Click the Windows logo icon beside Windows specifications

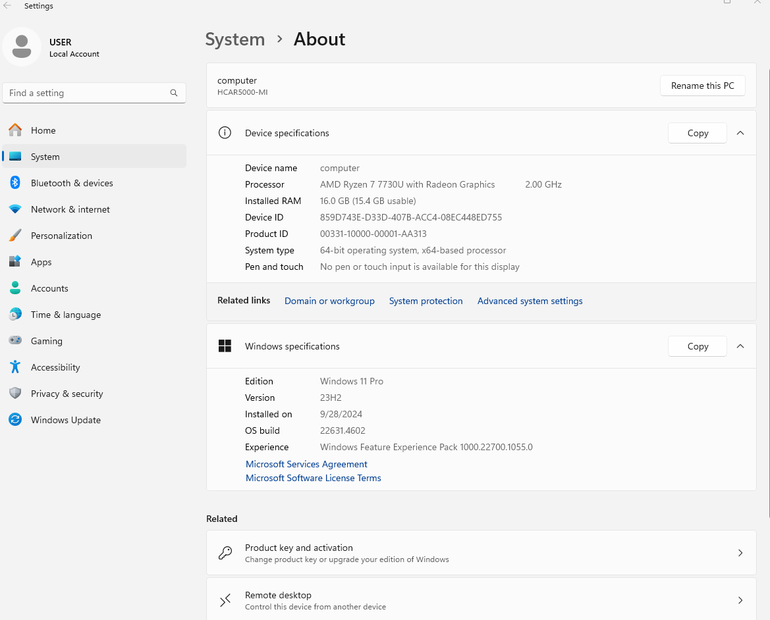point(225,346)
